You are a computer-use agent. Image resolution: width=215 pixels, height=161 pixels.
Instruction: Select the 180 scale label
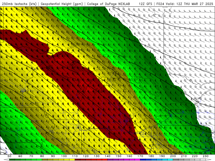(x=151, y=156)
